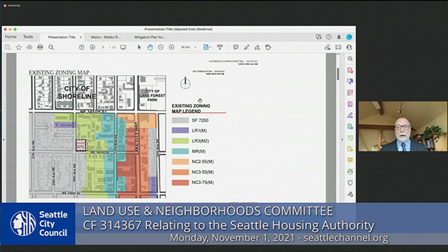Open the Help question mark icon

[329, 37]
